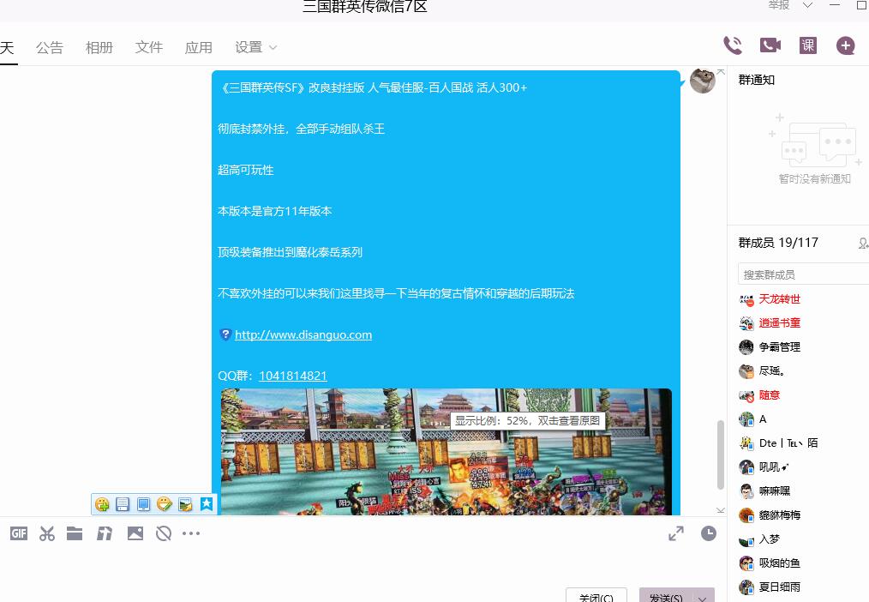Open the title bar dropdown chevron
This screenshot has width=869, height=602.
coord(807,5)
